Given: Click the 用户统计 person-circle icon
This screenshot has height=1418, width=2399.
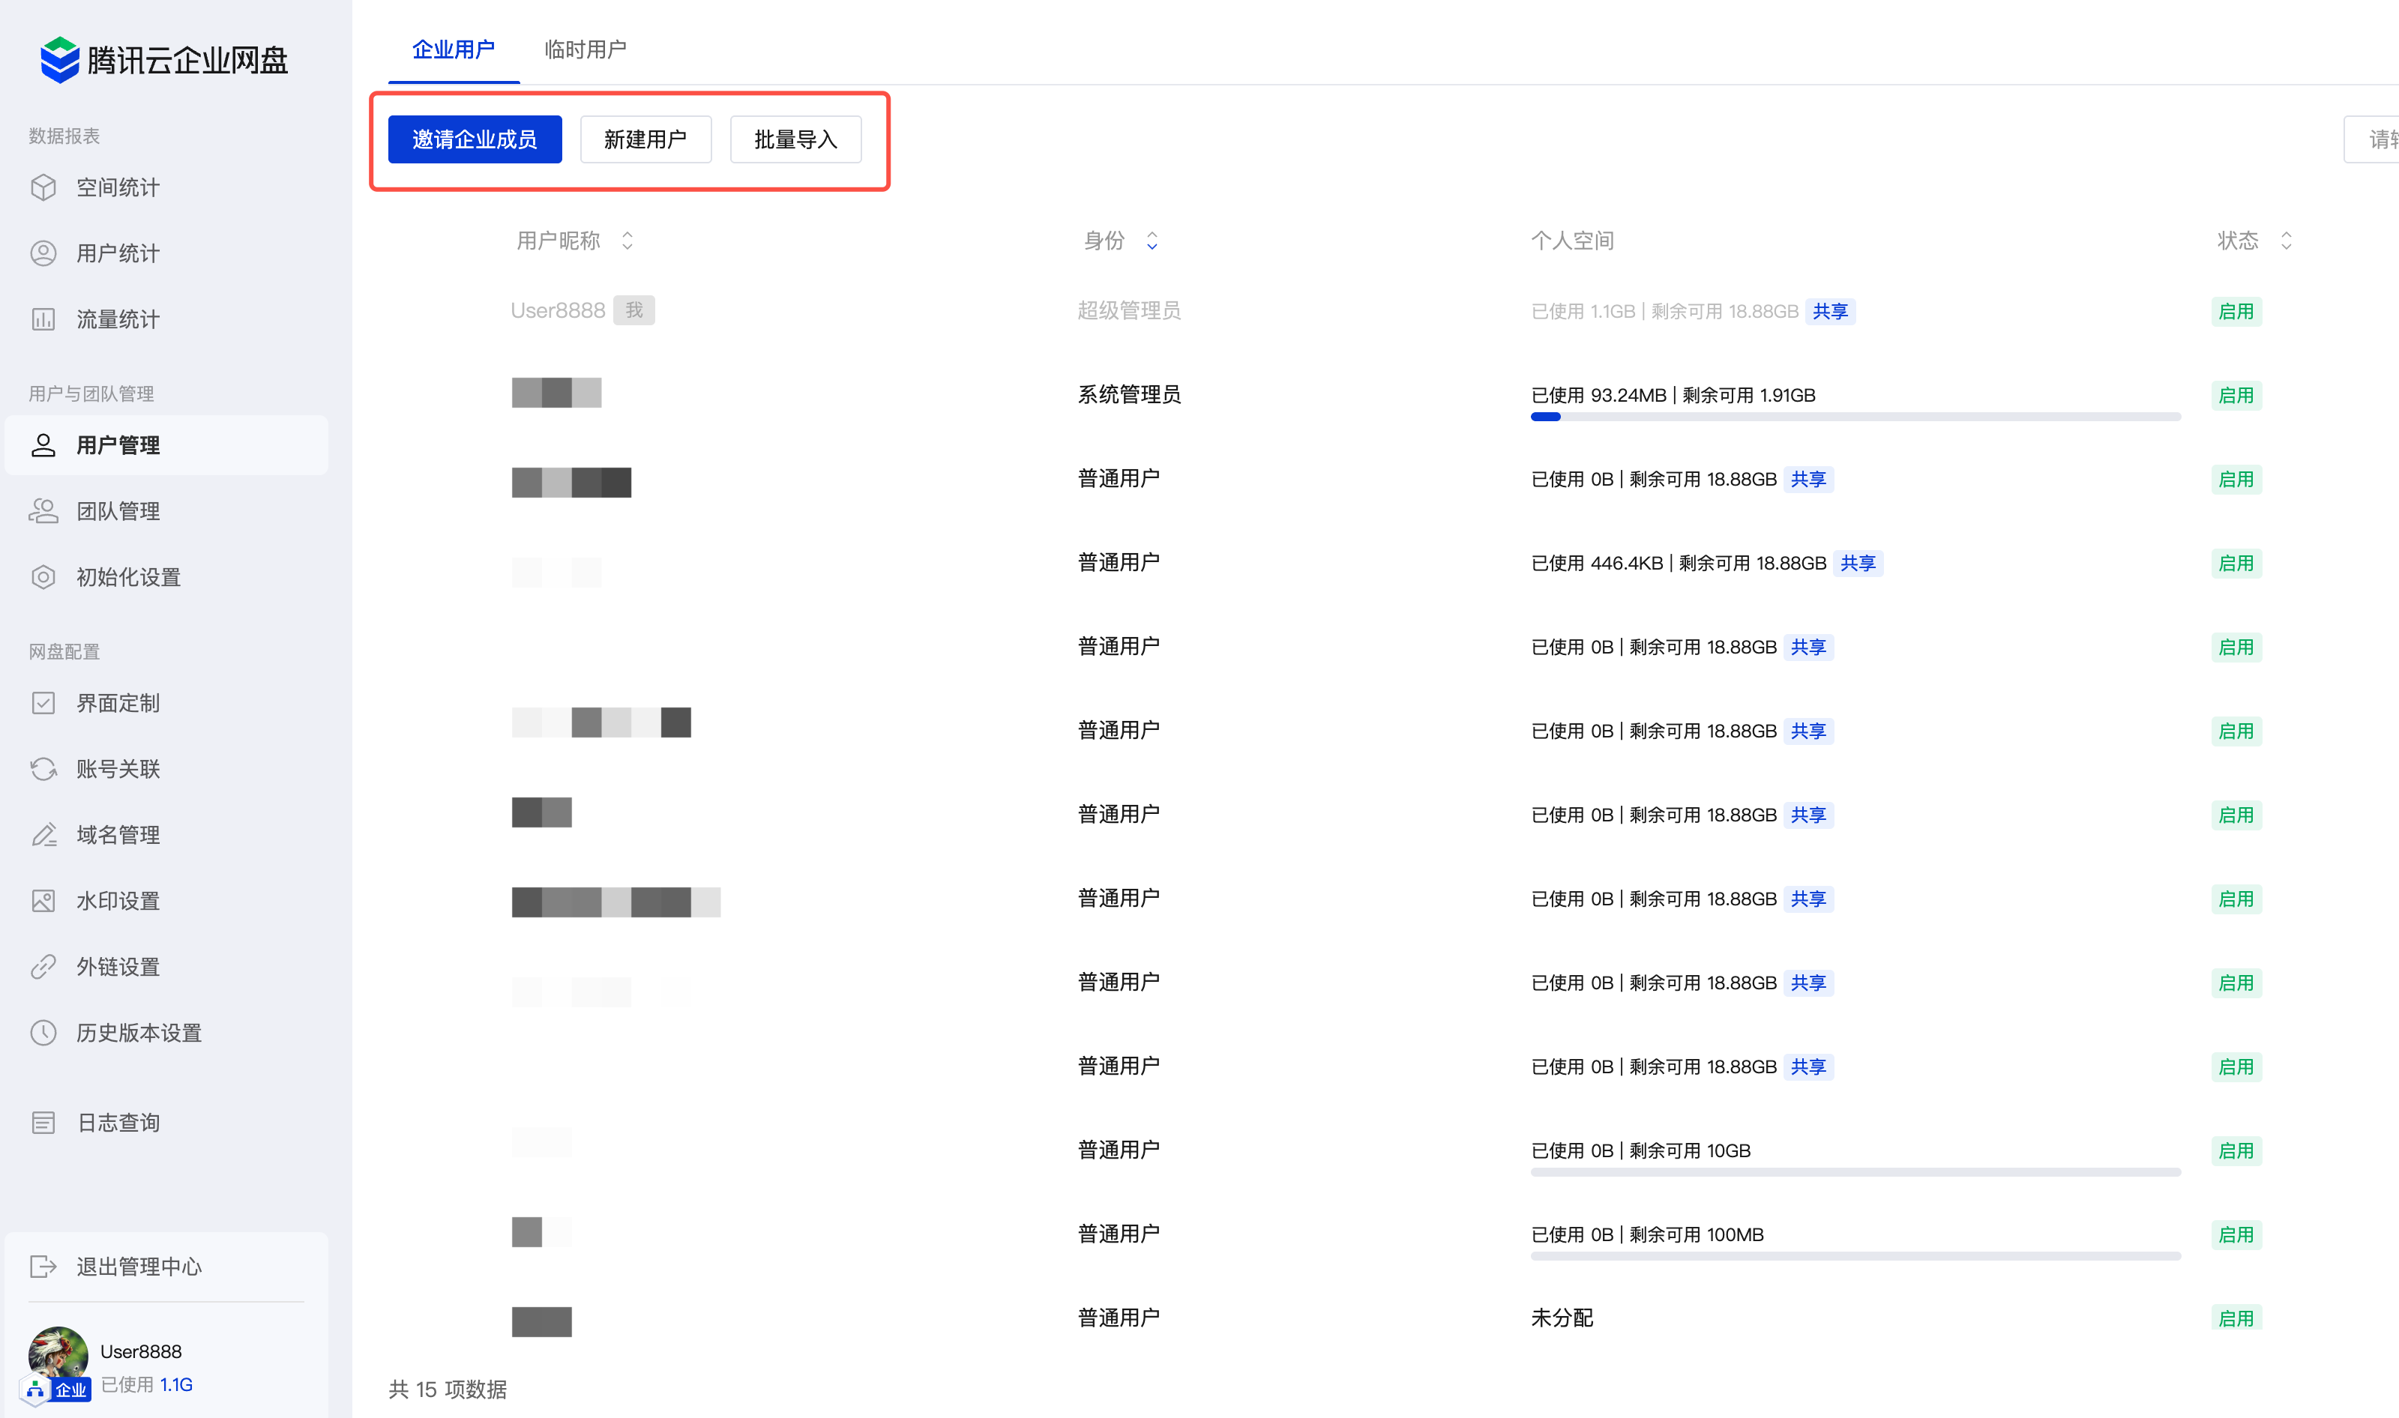Looking at the screenshot, I should tap(43, 253).
